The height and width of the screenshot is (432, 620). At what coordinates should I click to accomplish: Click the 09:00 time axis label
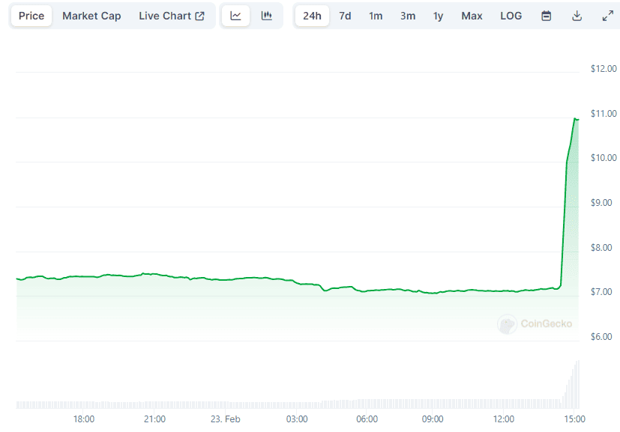(x=433, y=419)
